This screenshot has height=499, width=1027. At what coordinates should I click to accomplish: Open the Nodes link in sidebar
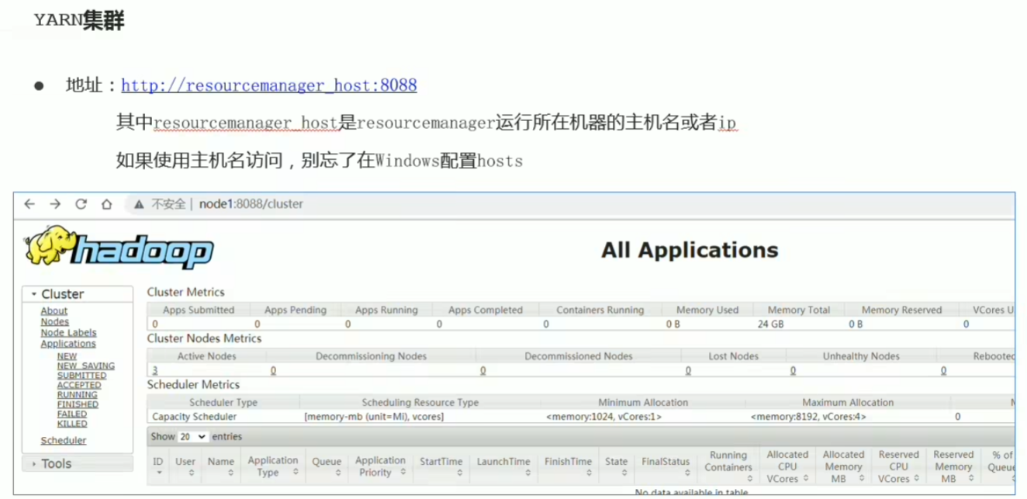pos(55,322)
